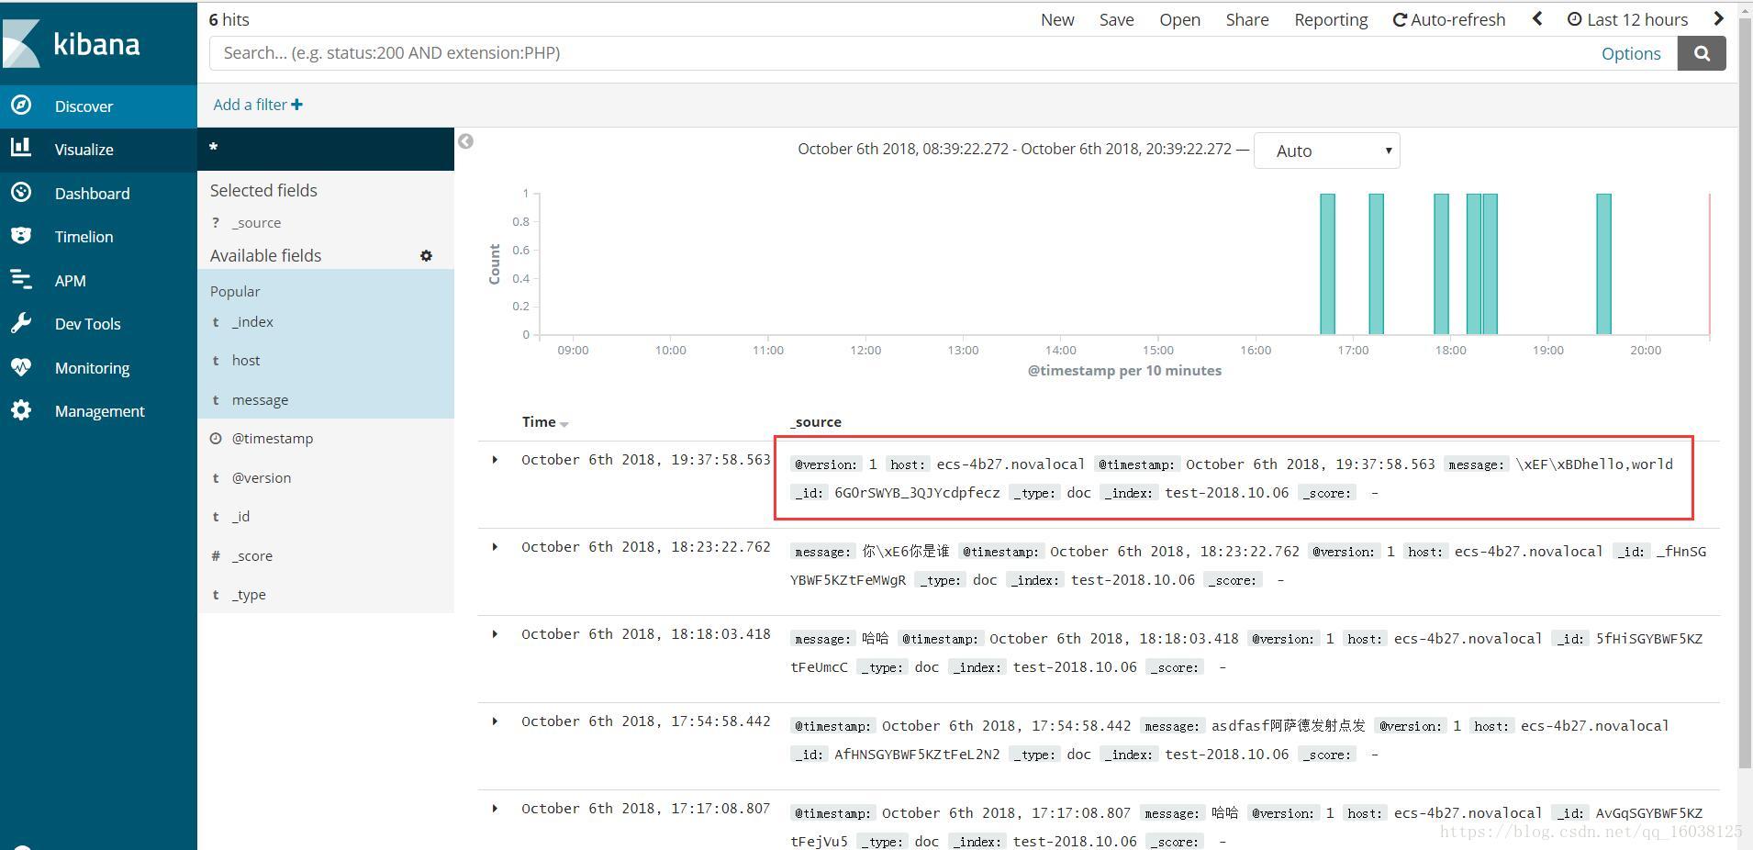The height and width of the screenshot is (850, 1753).
Task: Expand the 18:18:03.418 document row
Action: pos(495,634)
